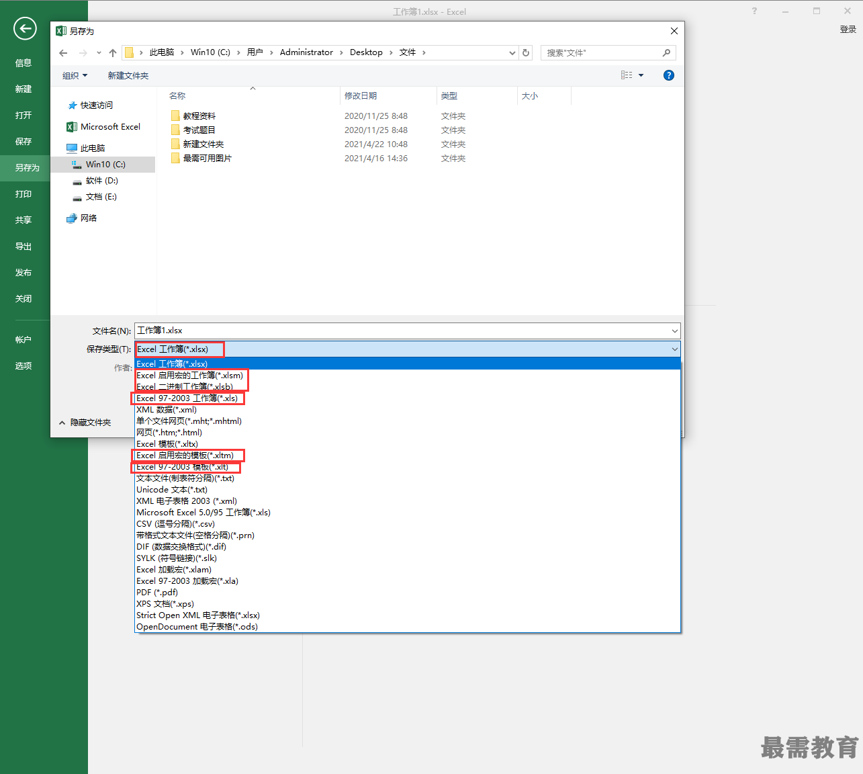
Task: Select XPS 文档(*.xps) file type
Action: pos(408,603)
